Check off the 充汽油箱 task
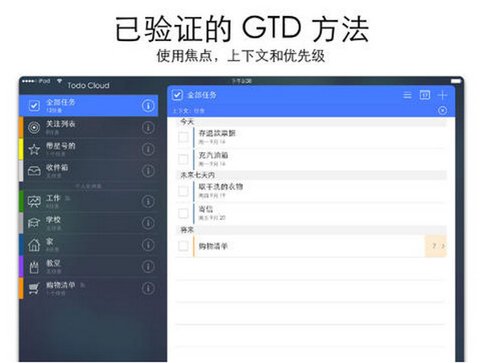 184,159
